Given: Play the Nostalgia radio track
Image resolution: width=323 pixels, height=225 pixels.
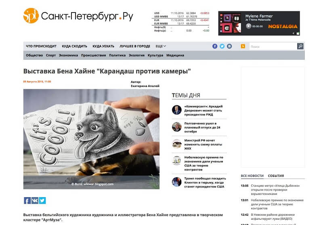Looking at the screenshot, I should coord(248,26).
